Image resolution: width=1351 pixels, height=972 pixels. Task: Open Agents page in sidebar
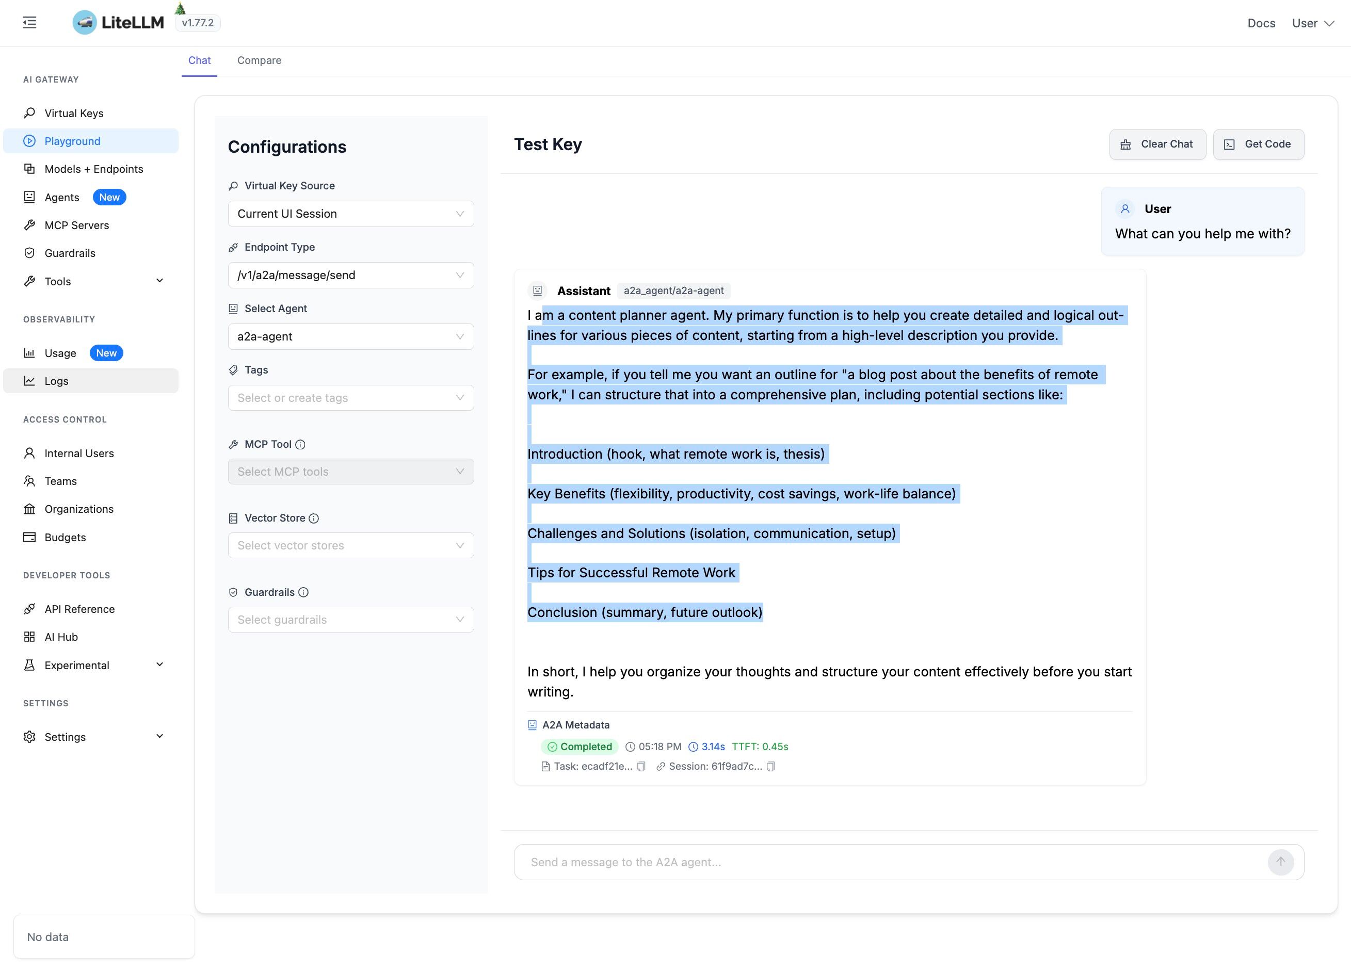[62, 197]
